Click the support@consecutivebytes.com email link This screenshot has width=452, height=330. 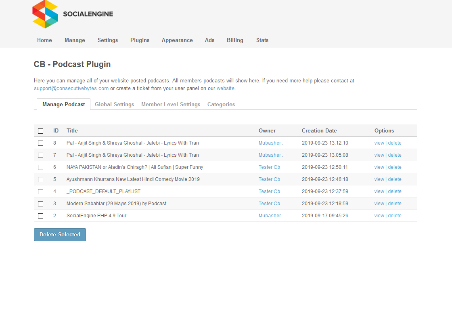(x=71, y=88)
